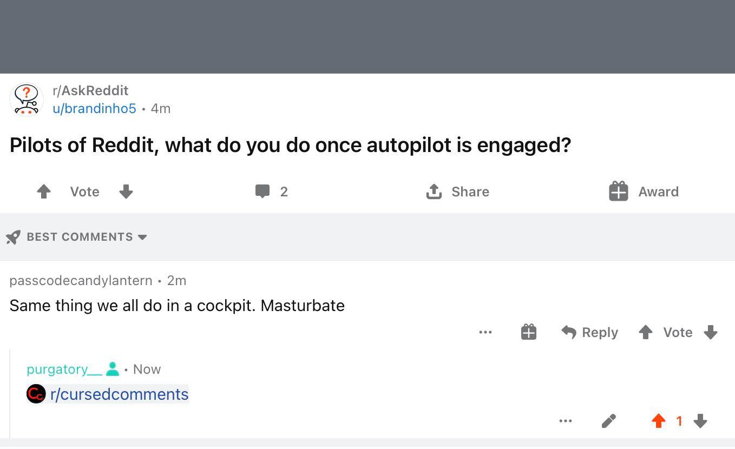Downvote passcodecandylantern's comment
The width and height of the screenshot is (735, 449).
[711, 332]
